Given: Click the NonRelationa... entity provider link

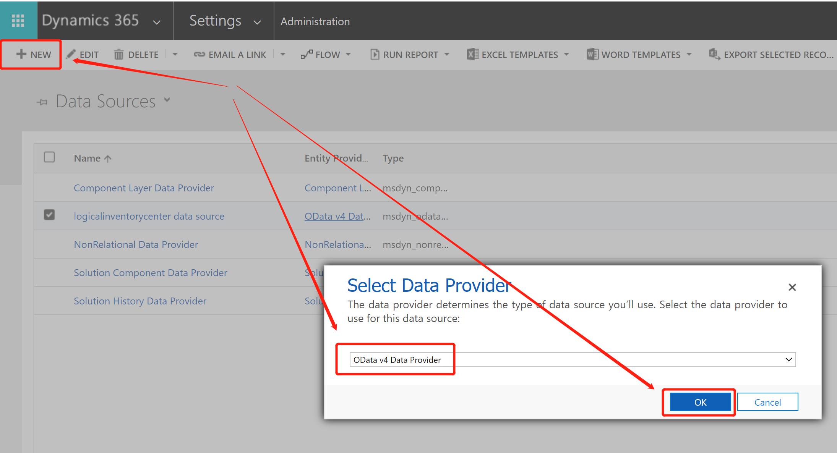Looking at the screenshot, I should point(337,244).
